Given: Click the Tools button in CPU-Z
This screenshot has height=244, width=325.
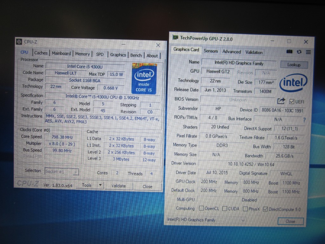Looking at the screenshot, I should 87,185.
